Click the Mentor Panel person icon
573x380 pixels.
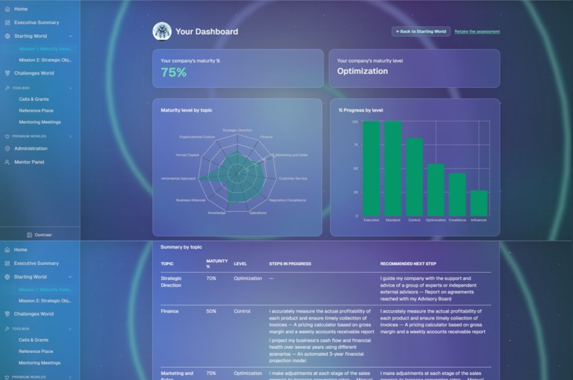[7, 162]
